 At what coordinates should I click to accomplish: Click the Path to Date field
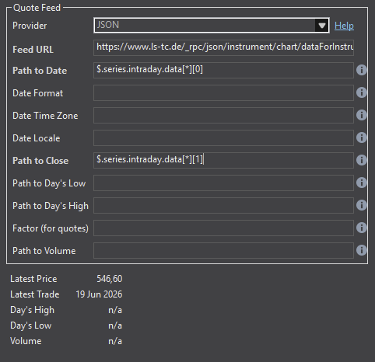223,70
